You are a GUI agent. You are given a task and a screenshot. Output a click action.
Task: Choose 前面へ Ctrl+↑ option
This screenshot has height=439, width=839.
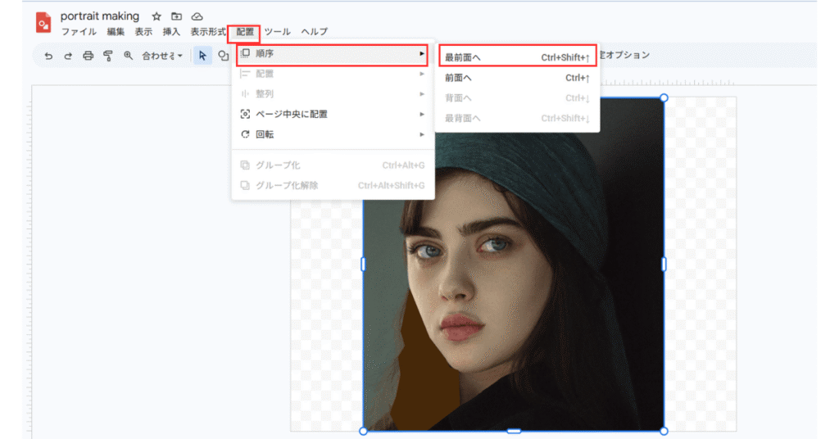tap(518, 78)
